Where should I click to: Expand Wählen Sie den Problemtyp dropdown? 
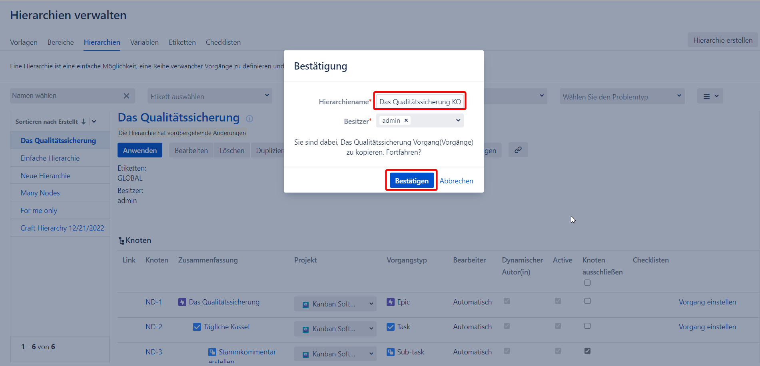pos(622,97)
